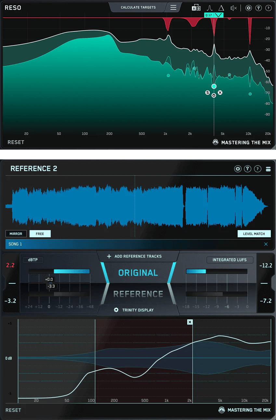
Task: Select the target node near 10k
Action: [x=250, y=94]
